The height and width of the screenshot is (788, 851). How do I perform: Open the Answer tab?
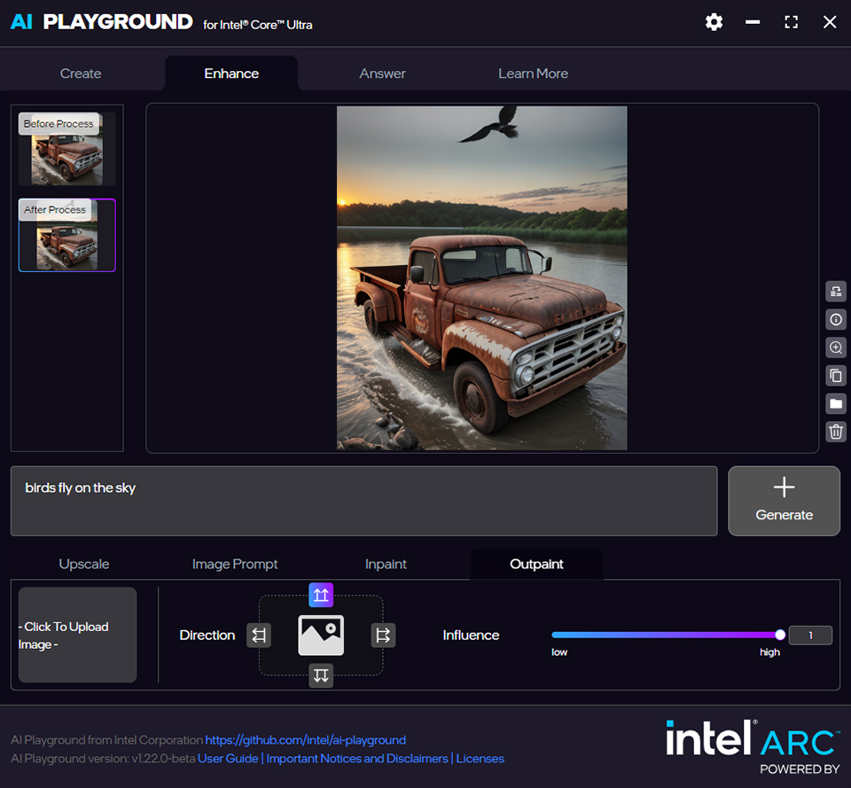[x=382, y=74]
